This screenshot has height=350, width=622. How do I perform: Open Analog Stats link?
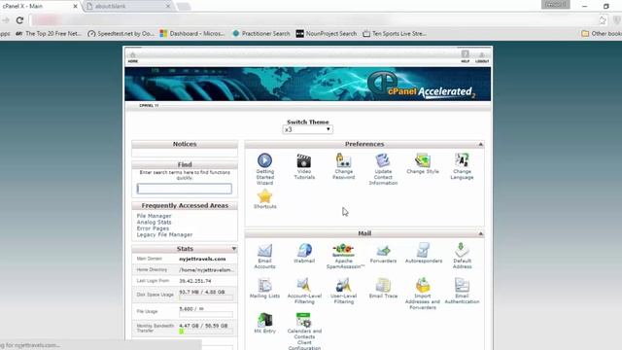pyautogui.click(x=154, y=223)
